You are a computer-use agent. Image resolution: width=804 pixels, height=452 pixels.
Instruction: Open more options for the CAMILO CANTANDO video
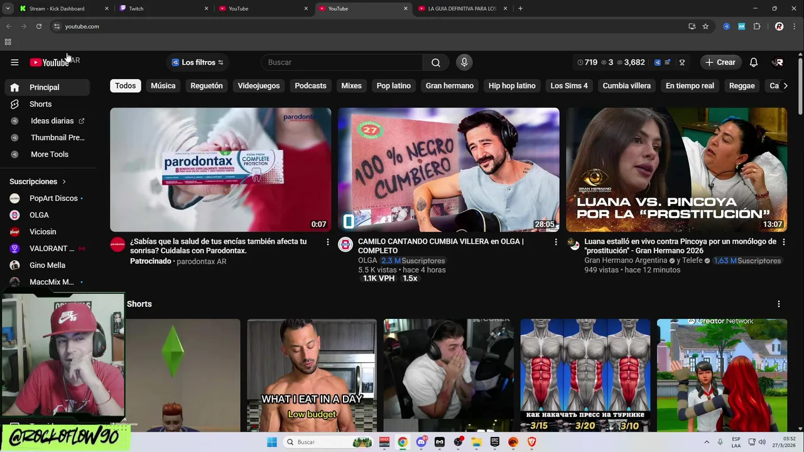pos(555,242)
